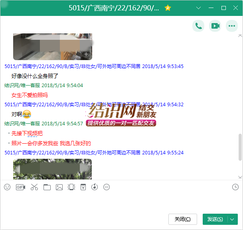Open the tree photo thumbnail in chat
This screenshot has height=230, width=243.
pyautogui.click(x=52, y=169)
